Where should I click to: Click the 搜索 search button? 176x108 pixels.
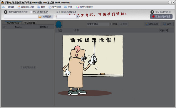pyautogui.click(x=123, y=24)
